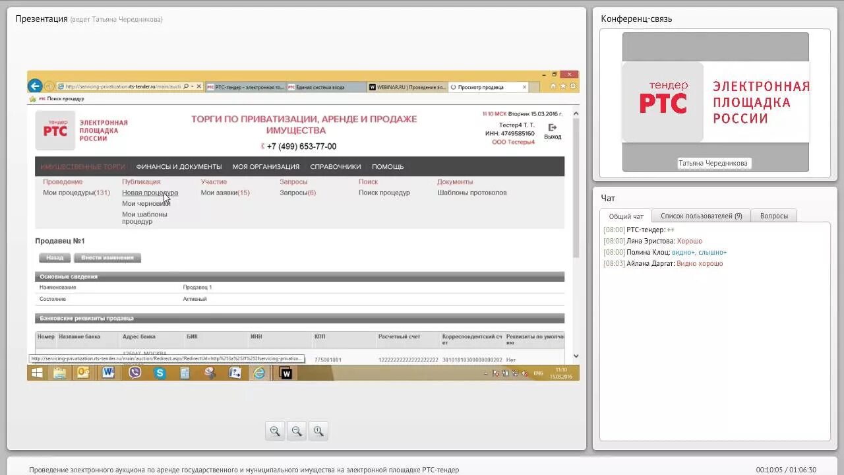This screenshot has width=844, height=475.
Task: Open Шаблоны протоколов link
Action: click(x=472, y=193)
